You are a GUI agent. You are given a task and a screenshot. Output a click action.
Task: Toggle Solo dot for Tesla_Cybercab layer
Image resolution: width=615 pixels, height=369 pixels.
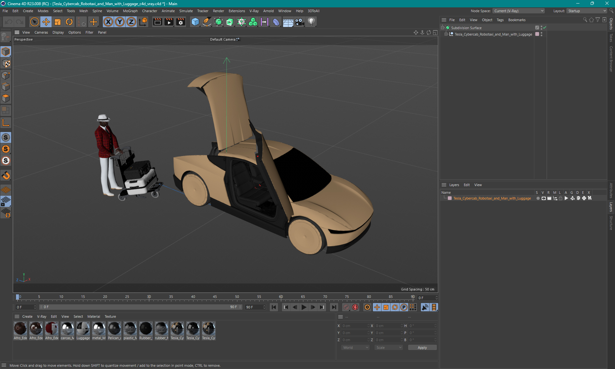coord(538,198)
